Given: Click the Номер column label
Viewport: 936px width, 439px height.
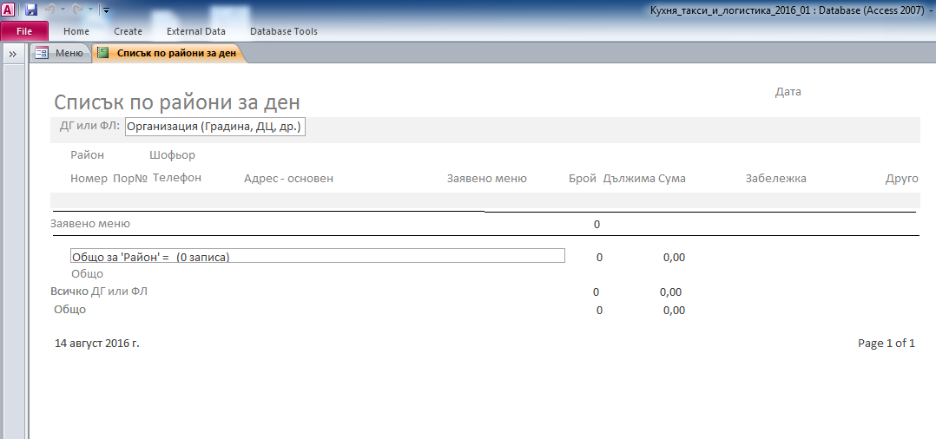Looking at the screenshot, I should tap(89, 179).
